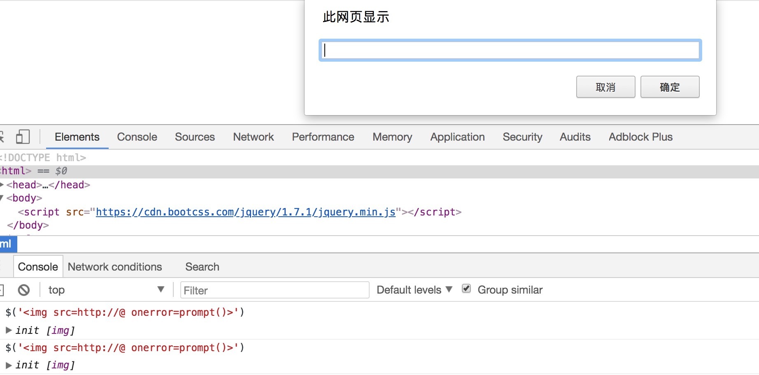The width and height of the screenshot is (759, 375).
Task: Open the Audits tab
Action: pos(575,137)
